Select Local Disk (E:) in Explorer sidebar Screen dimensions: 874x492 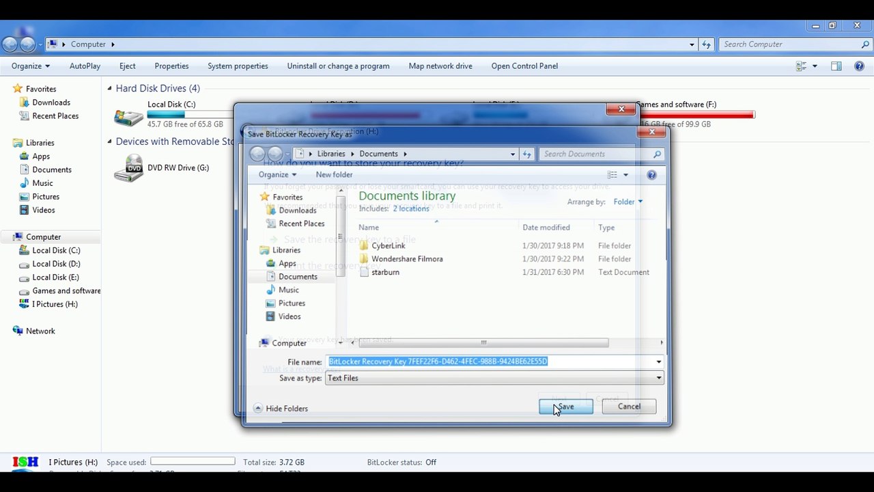(56, 277)
